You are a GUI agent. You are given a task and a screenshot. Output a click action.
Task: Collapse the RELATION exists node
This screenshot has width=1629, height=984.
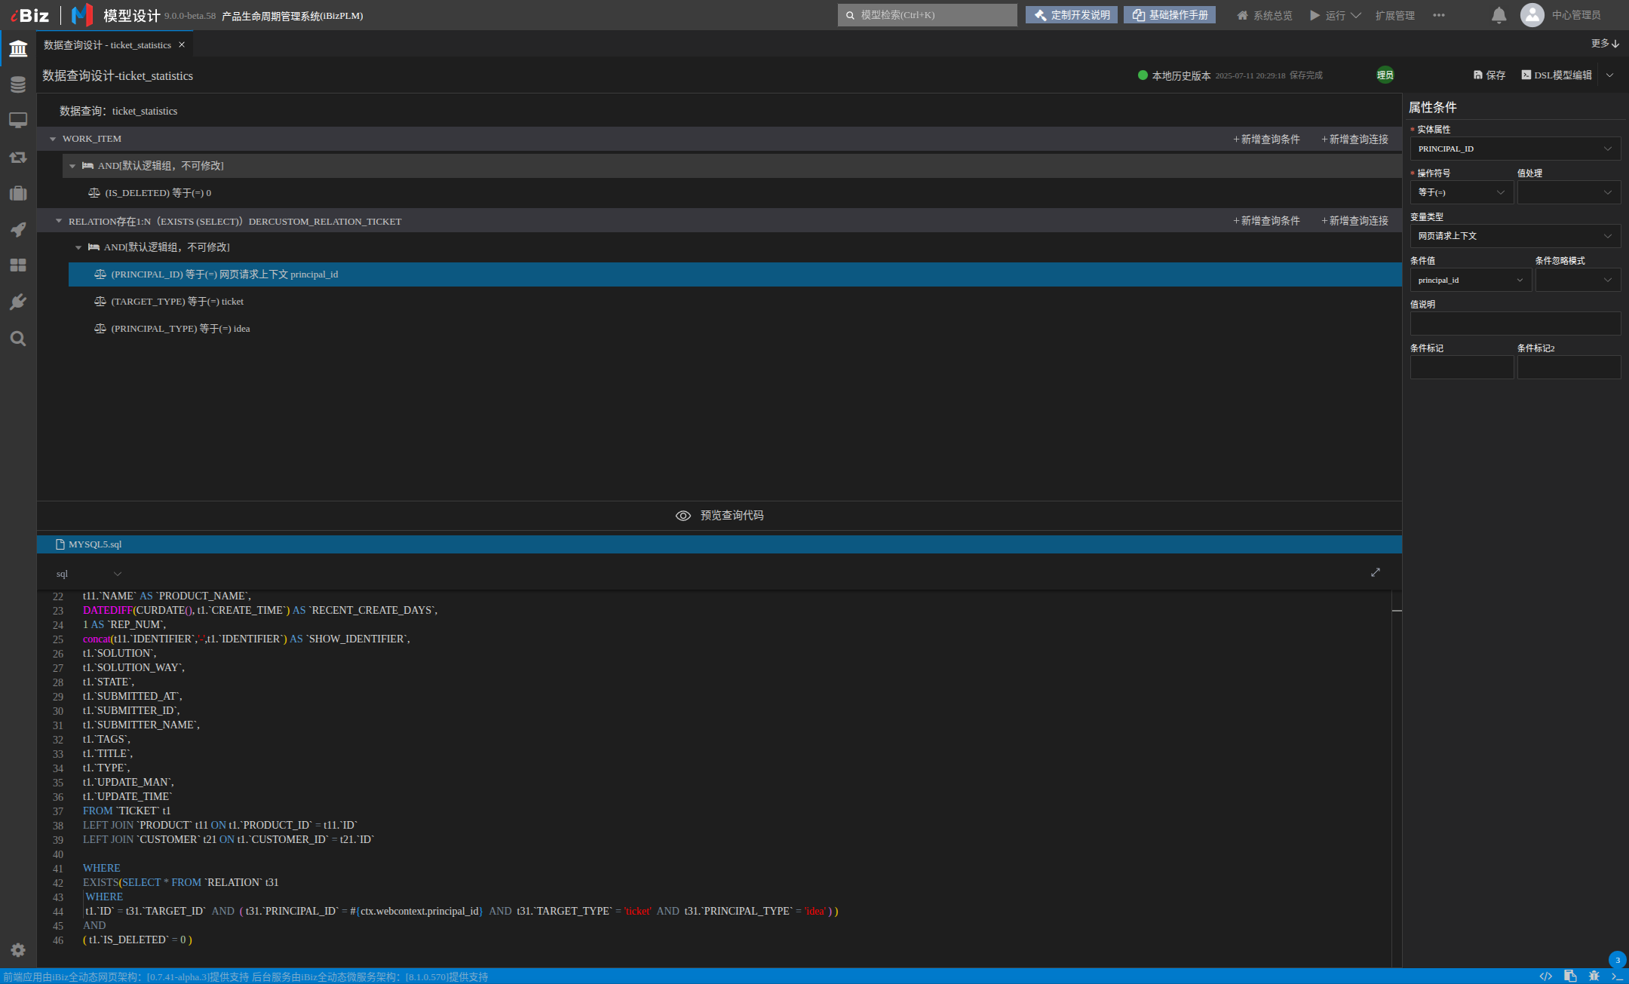(x=59, y=221)
